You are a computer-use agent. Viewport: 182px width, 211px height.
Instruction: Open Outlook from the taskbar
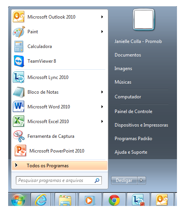pyautogui.click(x=162, y=199)
